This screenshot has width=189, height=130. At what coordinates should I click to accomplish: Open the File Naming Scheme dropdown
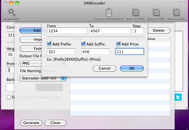(43, 78)
